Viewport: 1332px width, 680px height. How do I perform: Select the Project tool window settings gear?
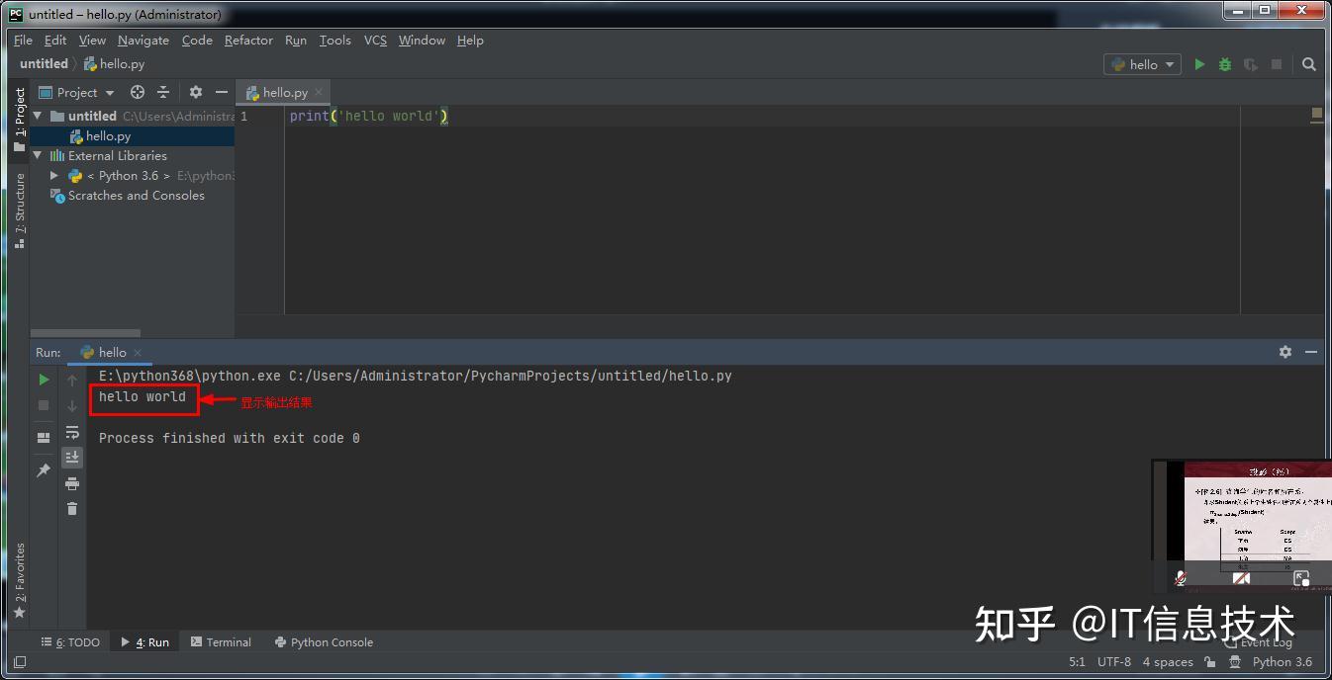pyautogui.click(x=195, y=92)
